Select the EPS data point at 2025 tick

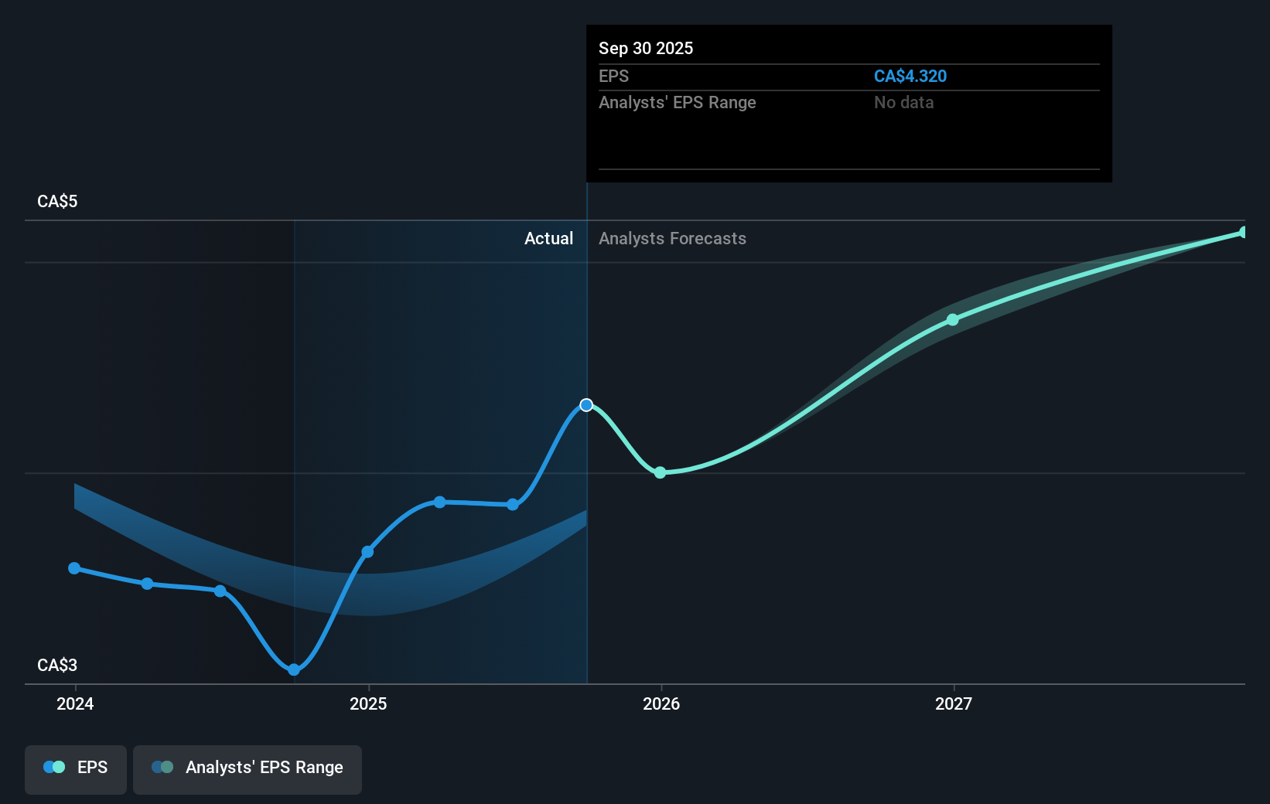[x=367, y=552]
